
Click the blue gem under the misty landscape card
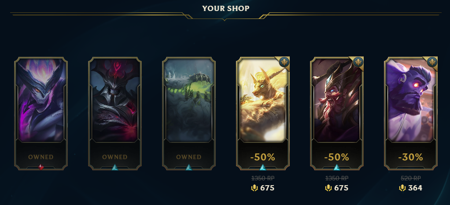click(x=189, y=167)
